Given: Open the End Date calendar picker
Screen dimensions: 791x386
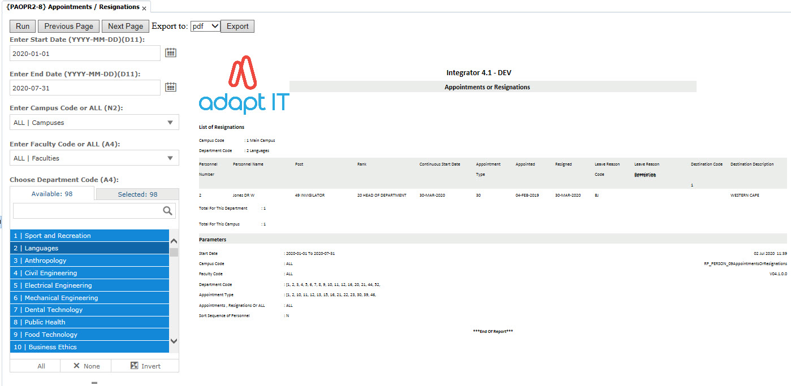Looking at the screenshot, I should [x=171, y=88].
